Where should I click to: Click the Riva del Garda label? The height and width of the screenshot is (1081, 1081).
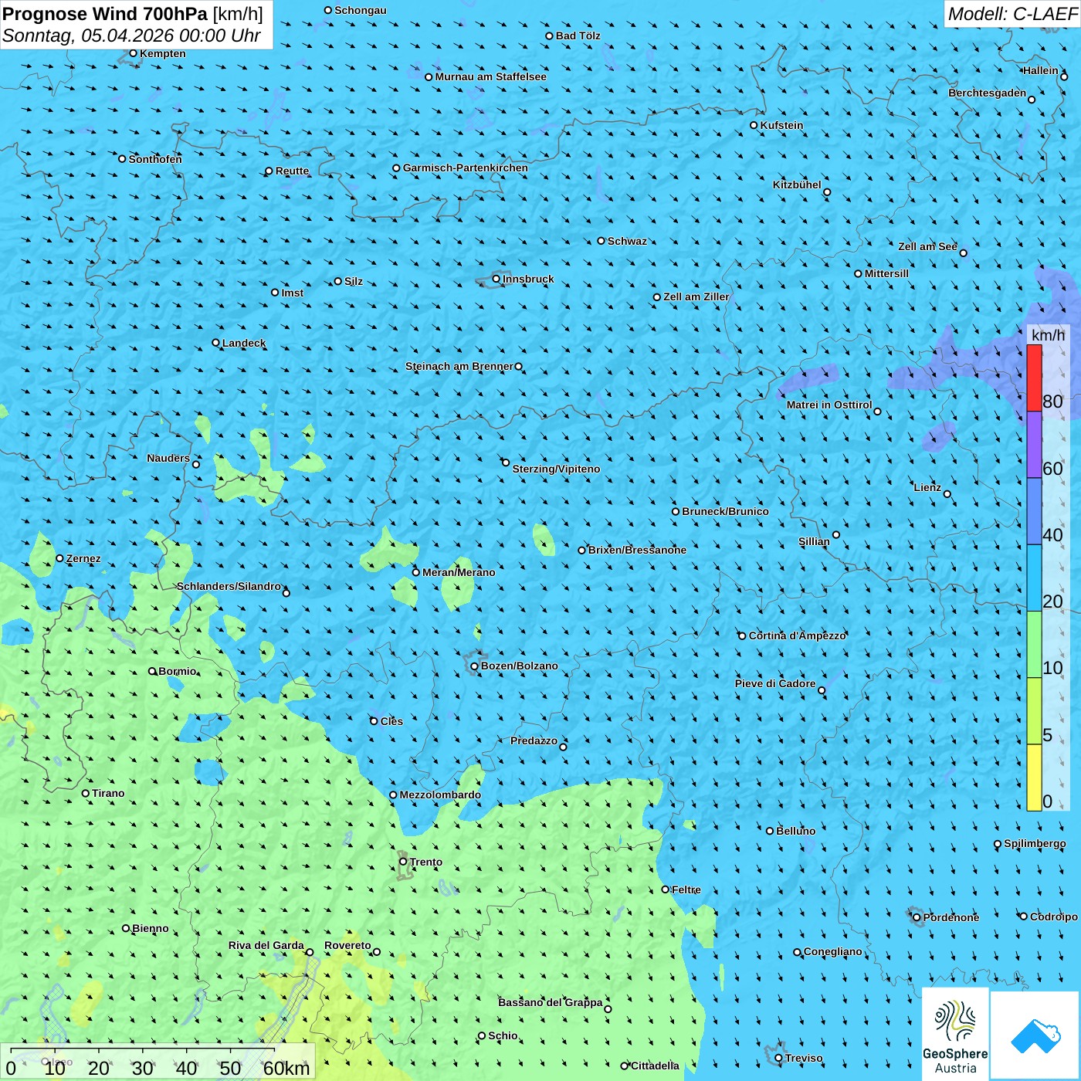coord(266,945)
